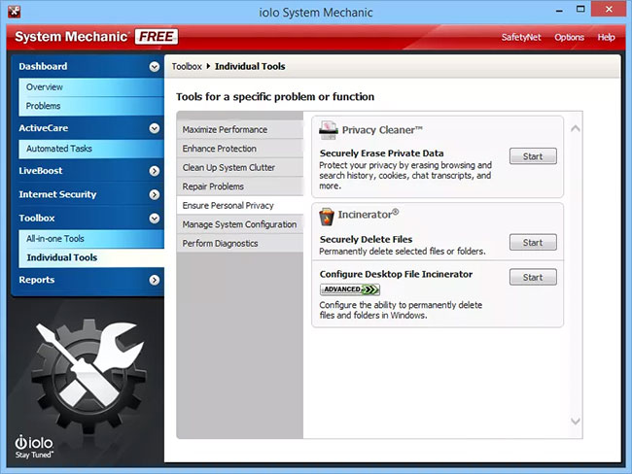Click the Privacy Cleaner shredder icon
This screenshot has width=632, height=474.
pyautogui.click(x=328, y=130)
